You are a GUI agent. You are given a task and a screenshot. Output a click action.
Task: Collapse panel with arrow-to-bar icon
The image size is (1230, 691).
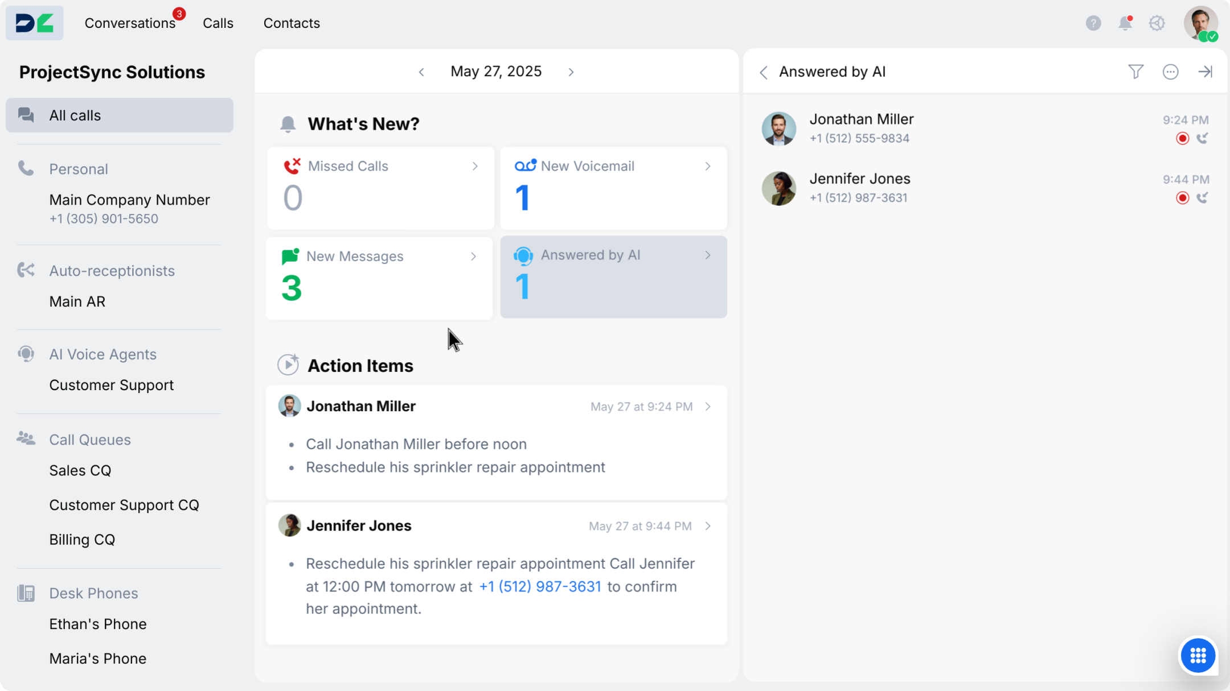click(x=1205, y=72)
